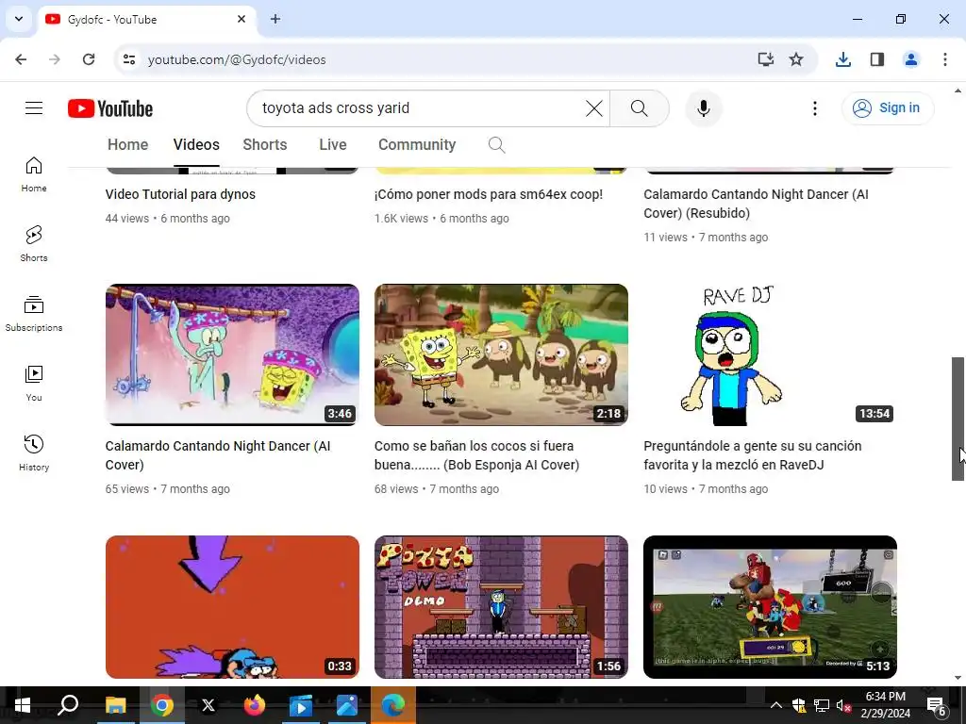Play Squidward shower thumbnail 3:46

tap(232, 354)
